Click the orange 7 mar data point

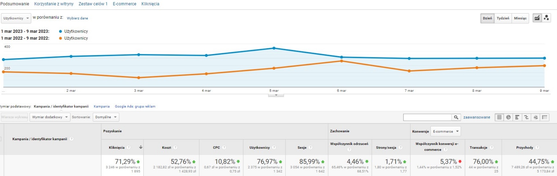pyautogui.click(x=409, y=71)
